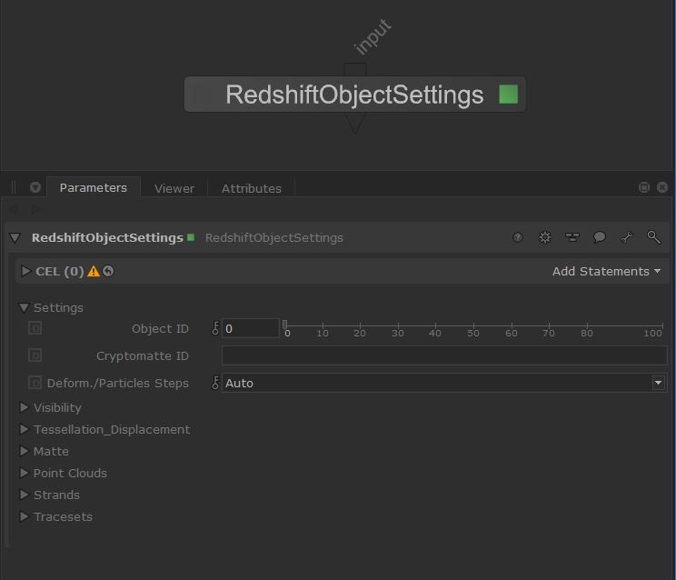
Task: Expand the Tracesets group
Action: (x=25, y=516)
